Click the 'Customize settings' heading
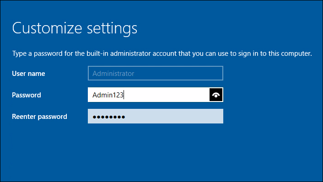The height and width of the screenshot is (182, 323). (75, 28)
